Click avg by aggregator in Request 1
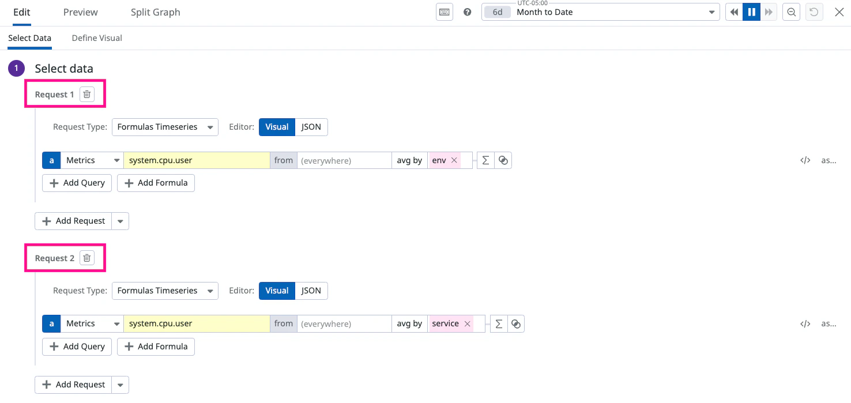The width and height of the screenshot is (851, 403). pyautogui.click(x=409, y=160)
